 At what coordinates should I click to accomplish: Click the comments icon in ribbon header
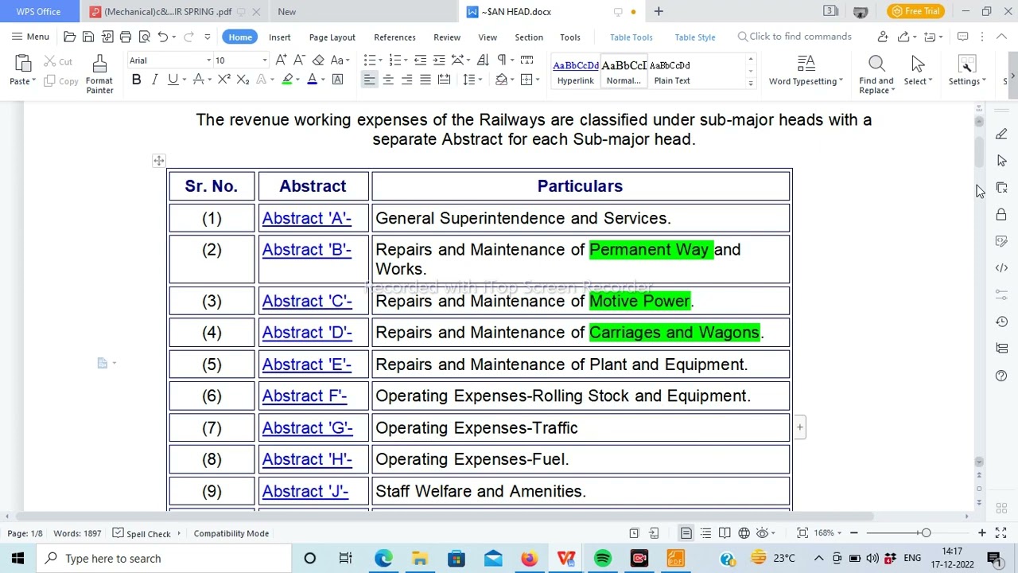click(962, 37)
